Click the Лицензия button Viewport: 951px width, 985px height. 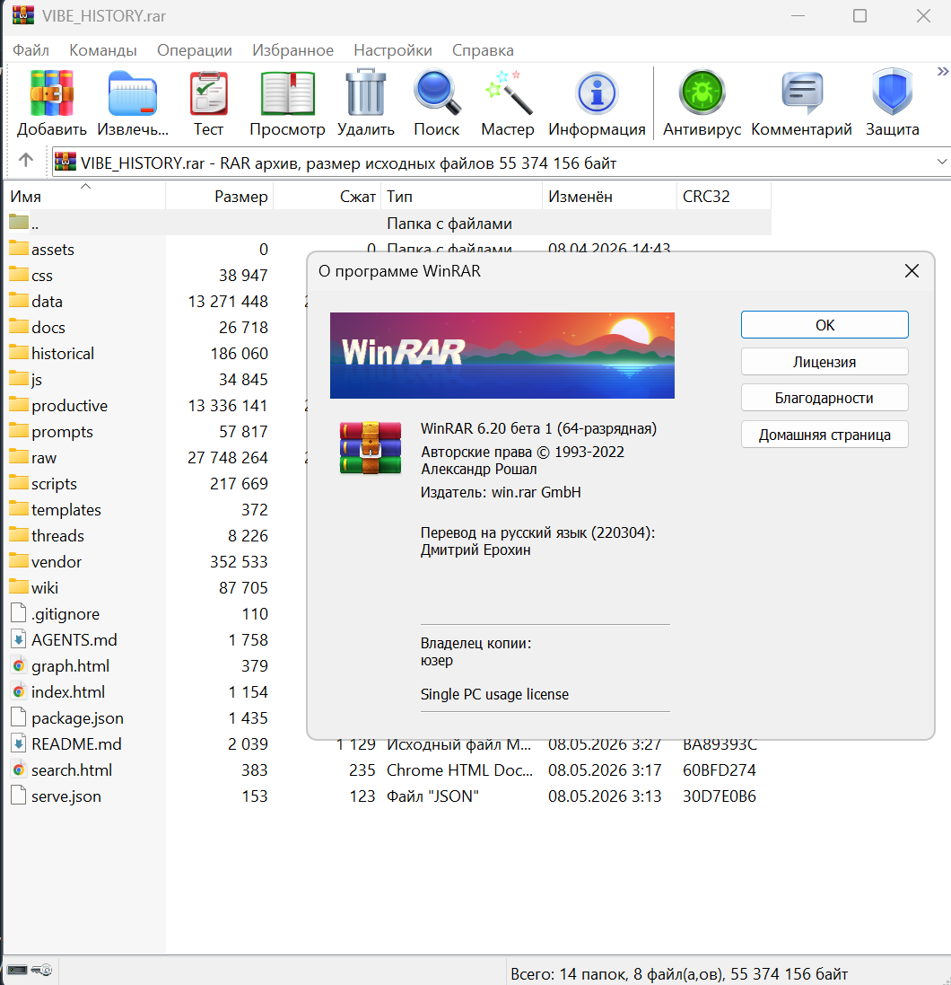[824, 362]
